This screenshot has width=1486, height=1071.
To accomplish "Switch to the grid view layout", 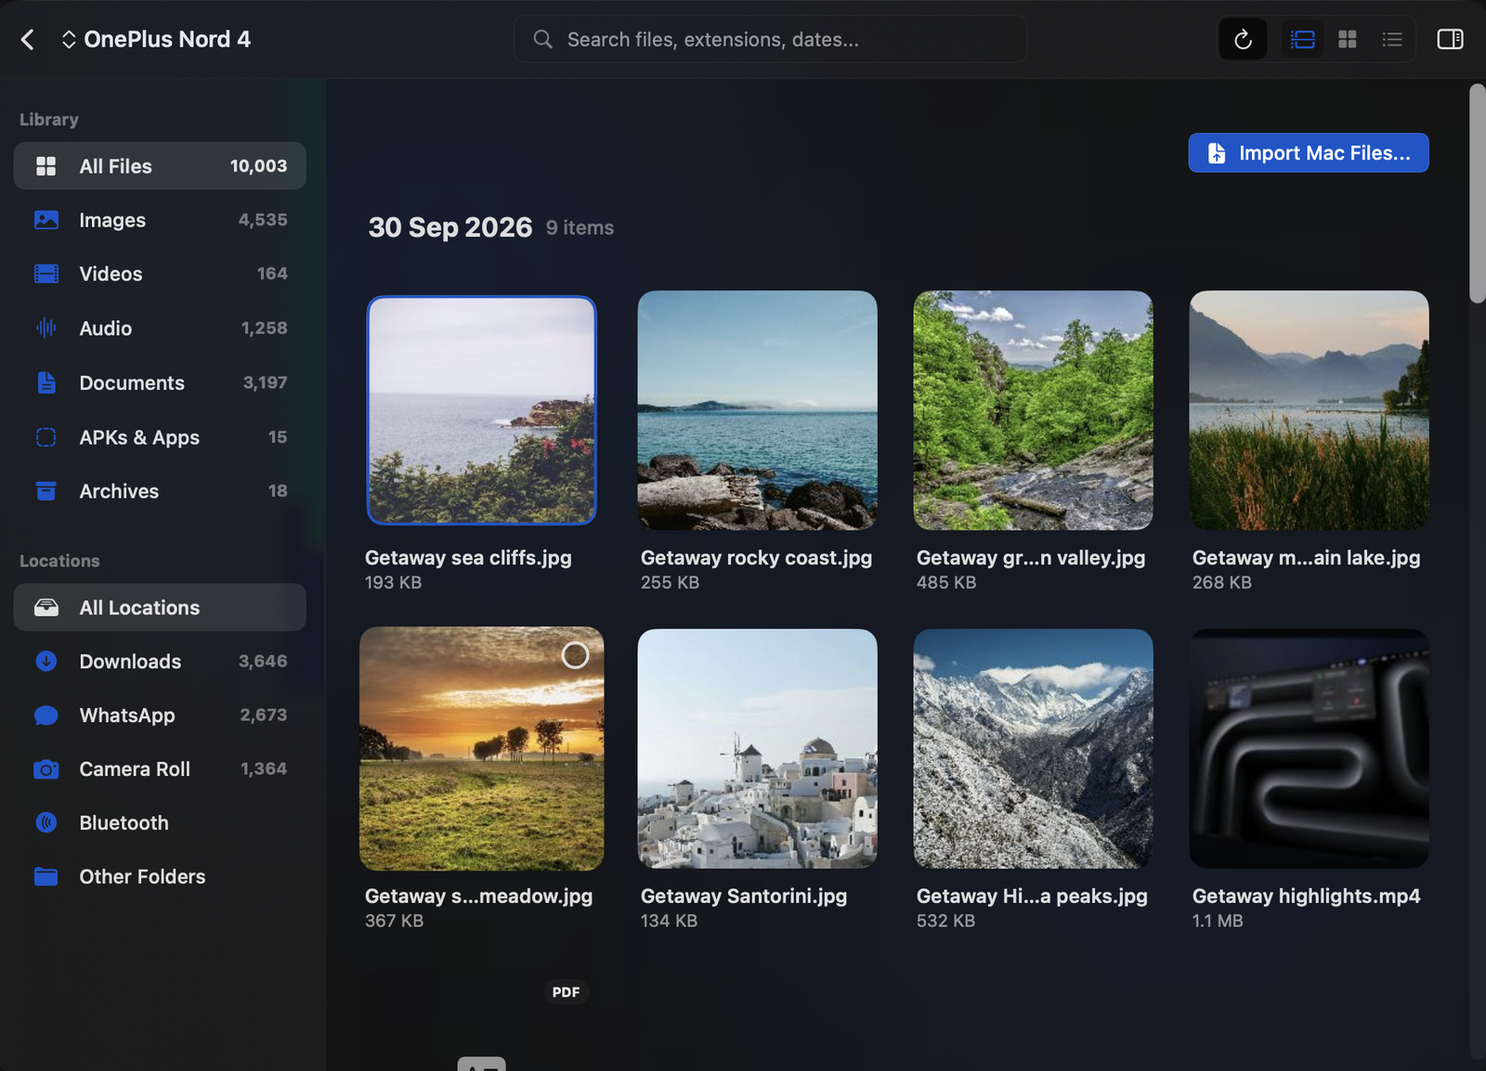I will 1348,39.
